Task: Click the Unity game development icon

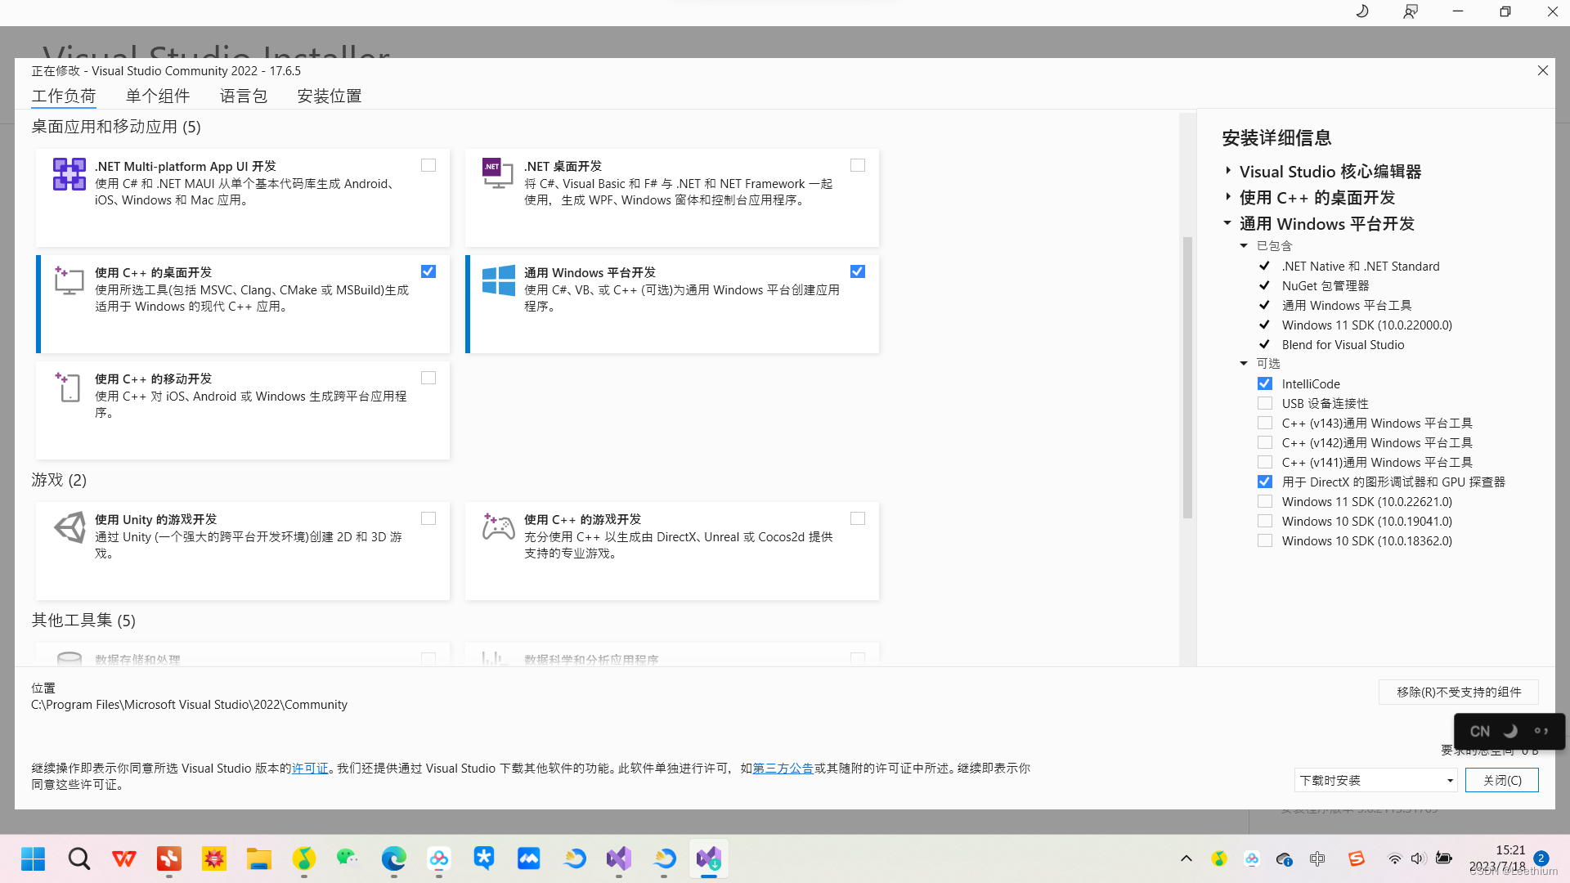Action: pyautogui.click(x=70, y=527)
